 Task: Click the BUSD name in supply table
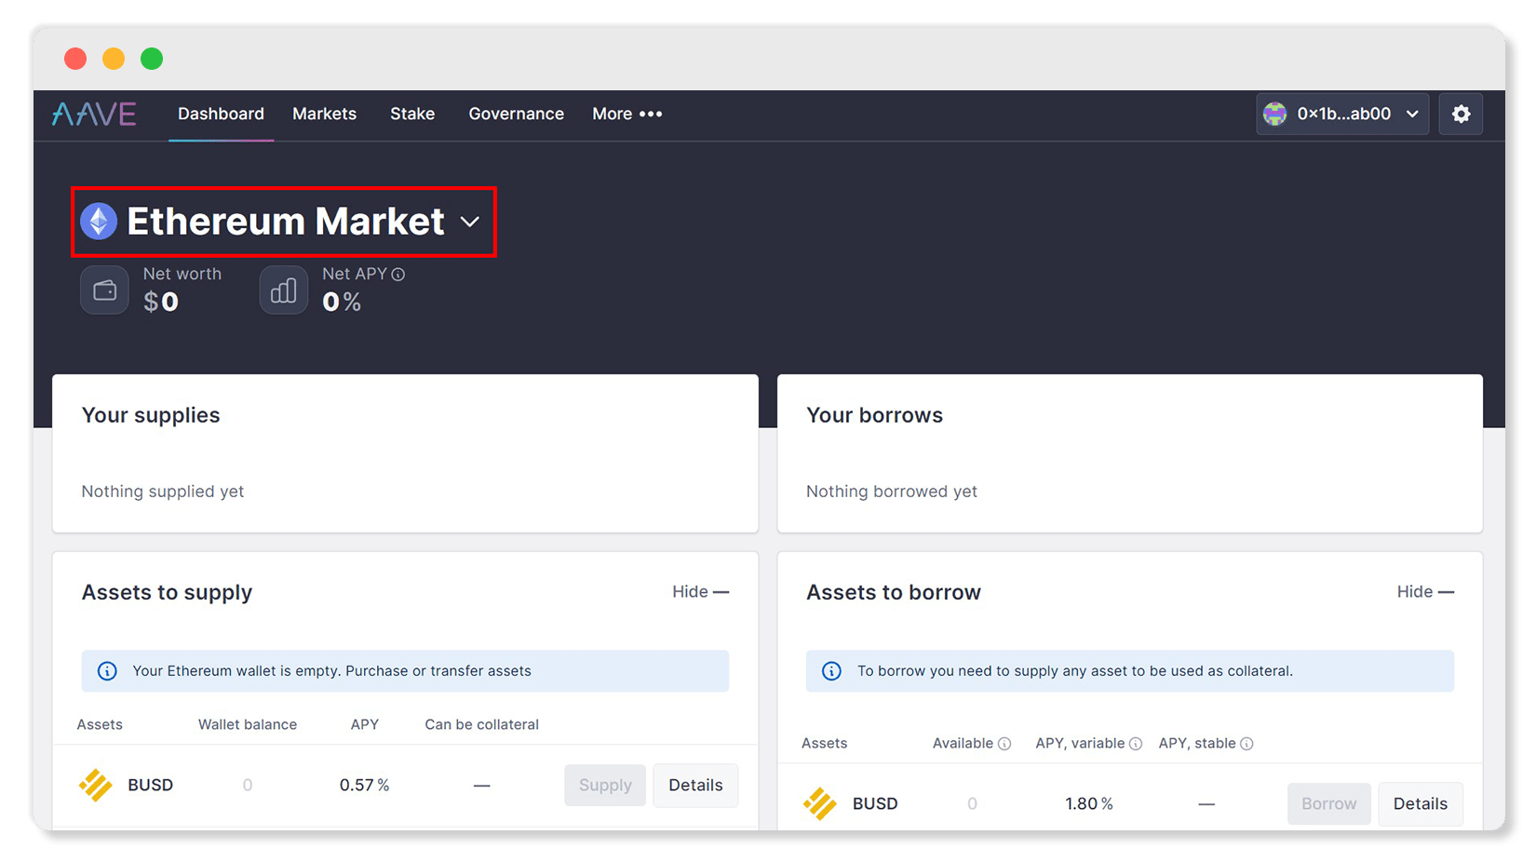(x=150, y=785)
